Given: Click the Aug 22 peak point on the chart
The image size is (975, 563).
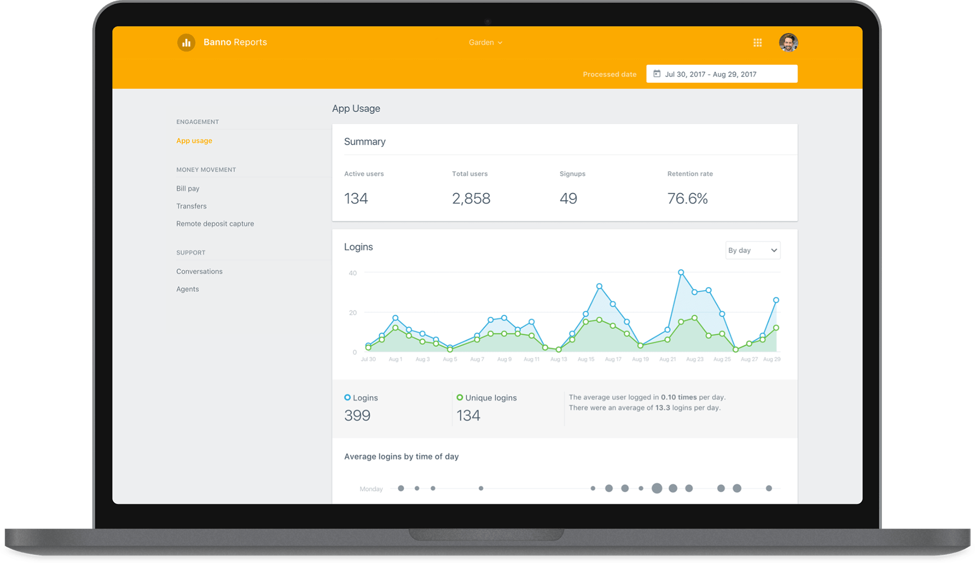Looking at the screenshot, I should tap(681, 272).
